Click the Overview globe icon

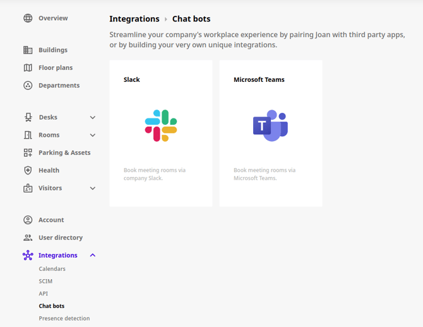tap(28, 18)
